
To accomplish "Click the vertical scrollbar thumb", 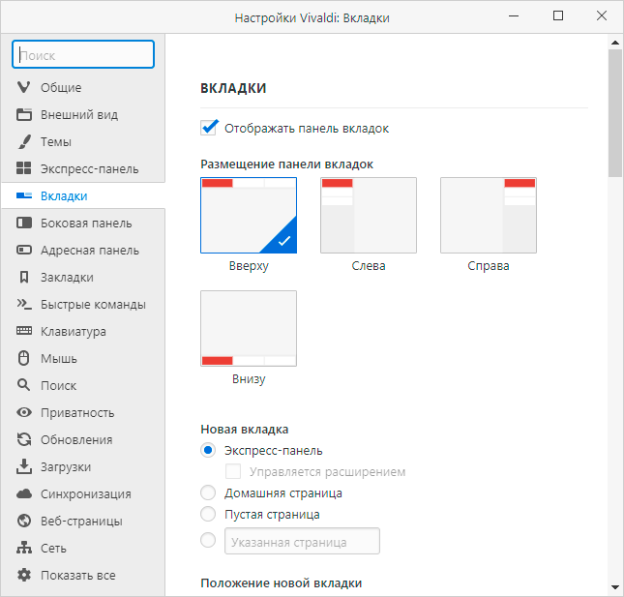I will tap(615, 113).
